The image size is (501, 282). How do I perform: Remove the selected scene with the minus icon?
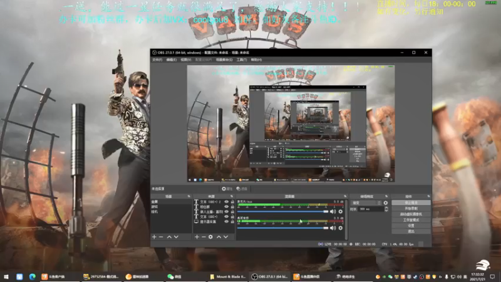pos(161,237)
